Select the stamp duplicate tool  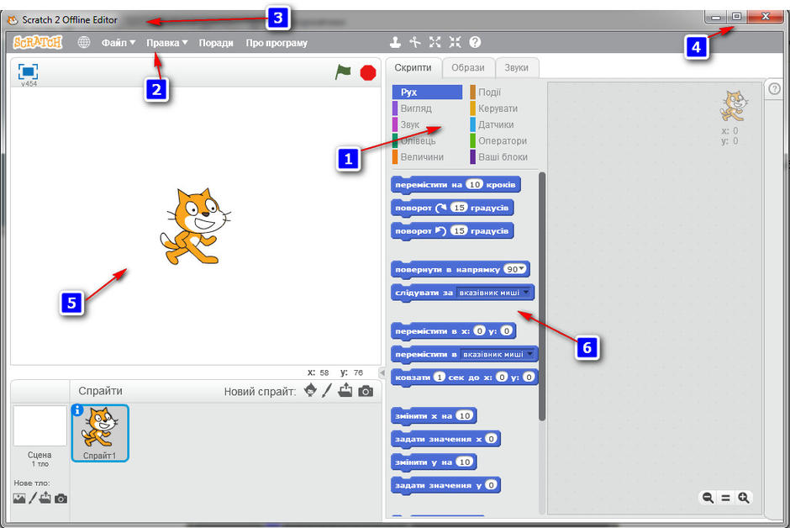395,41
